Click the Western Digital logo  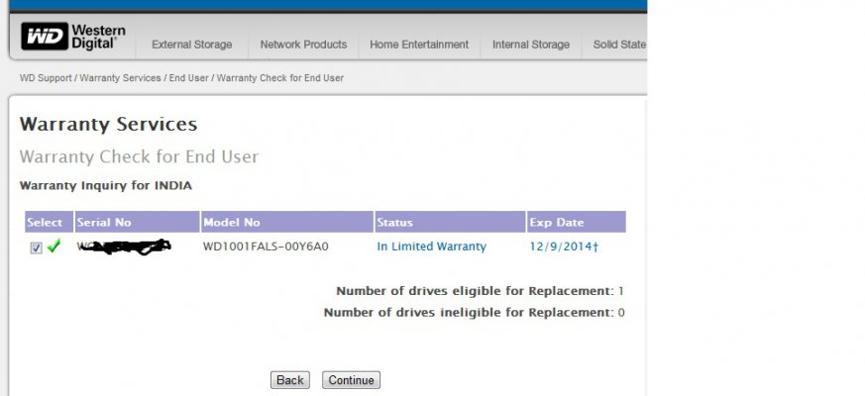[72, 37]
